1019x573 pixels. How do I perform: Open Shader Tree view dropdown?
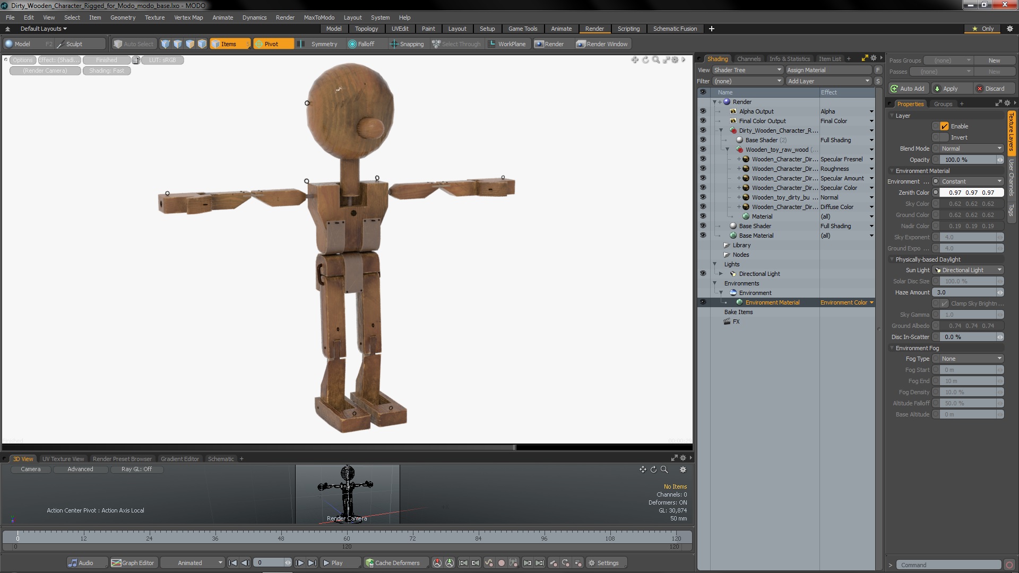point(747,70)
